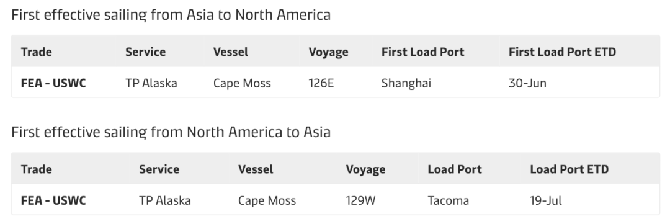This screenshot has width=670, height=224.
Task: Click the 19-Jul ETD value
Action: pyautogui.click(x=546, y=200)
